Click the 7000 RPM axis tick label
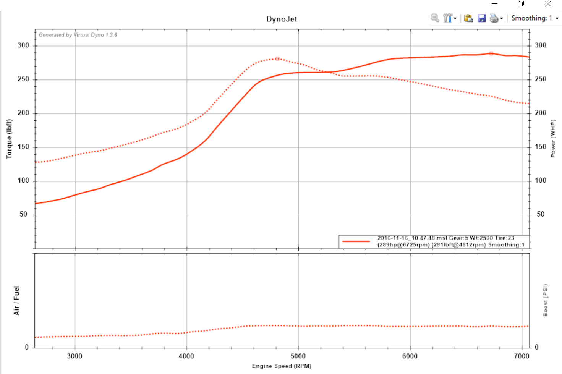This screenshot has width=562, height=374. click(x=522, y=356)
